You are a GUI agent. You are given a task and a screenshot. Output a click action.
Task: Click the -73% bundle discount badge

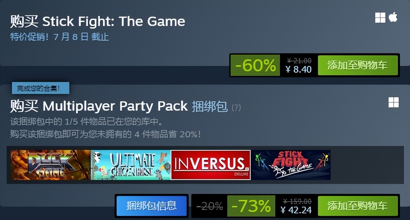pos(251,206)
